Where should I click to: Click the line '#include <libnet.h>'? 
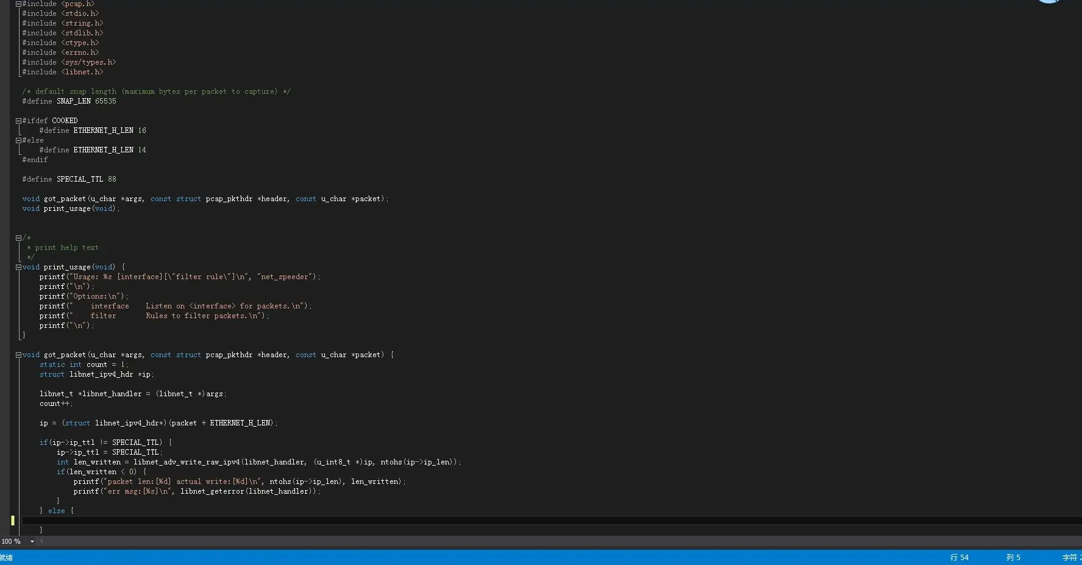click(63, 72)
